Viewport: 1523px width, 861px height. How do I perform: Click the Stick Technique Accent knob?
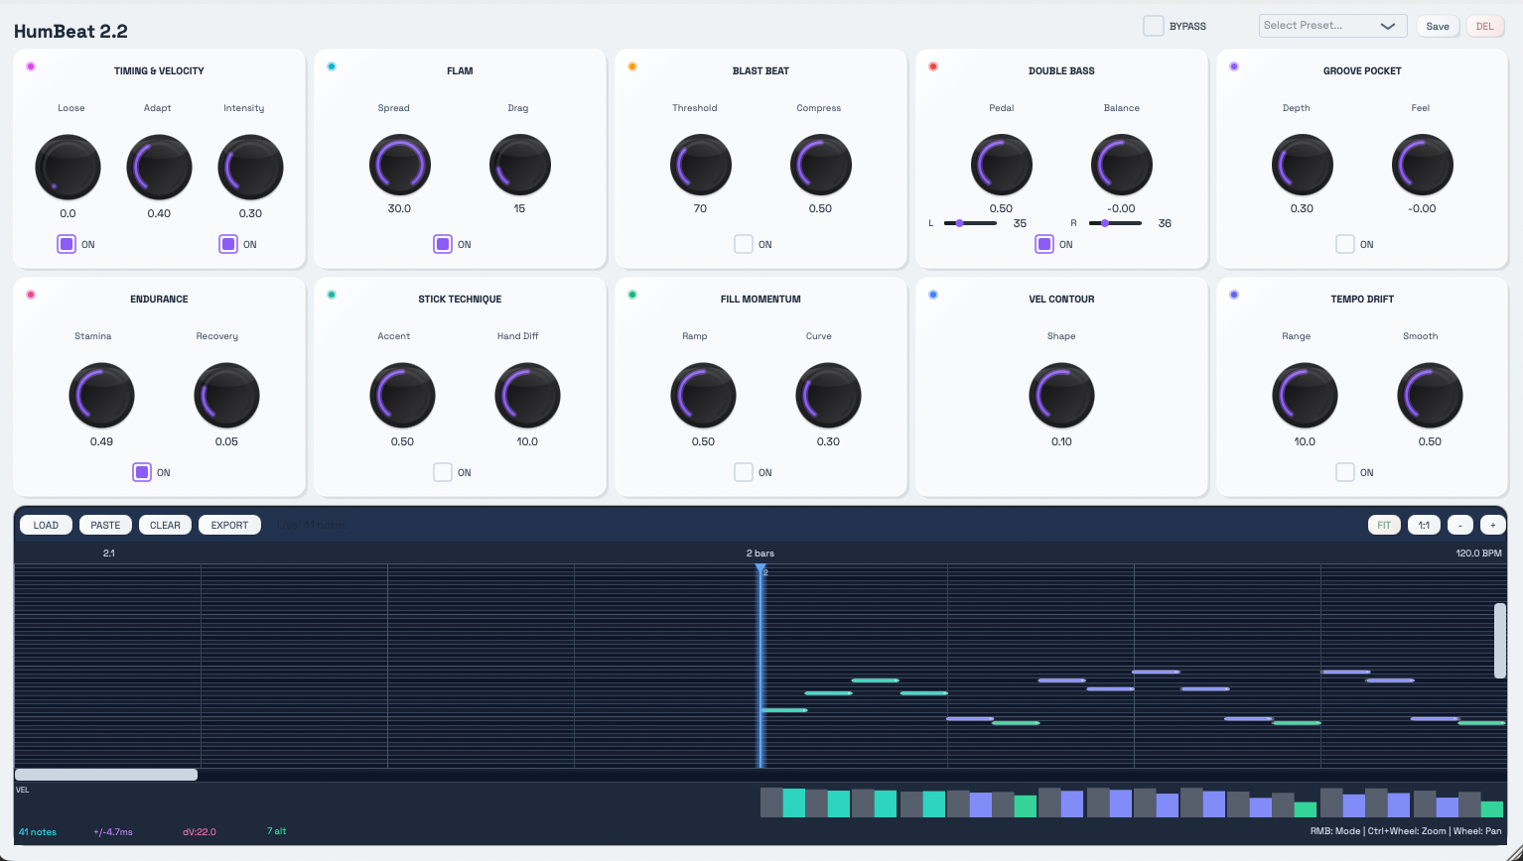coord(402,395)
